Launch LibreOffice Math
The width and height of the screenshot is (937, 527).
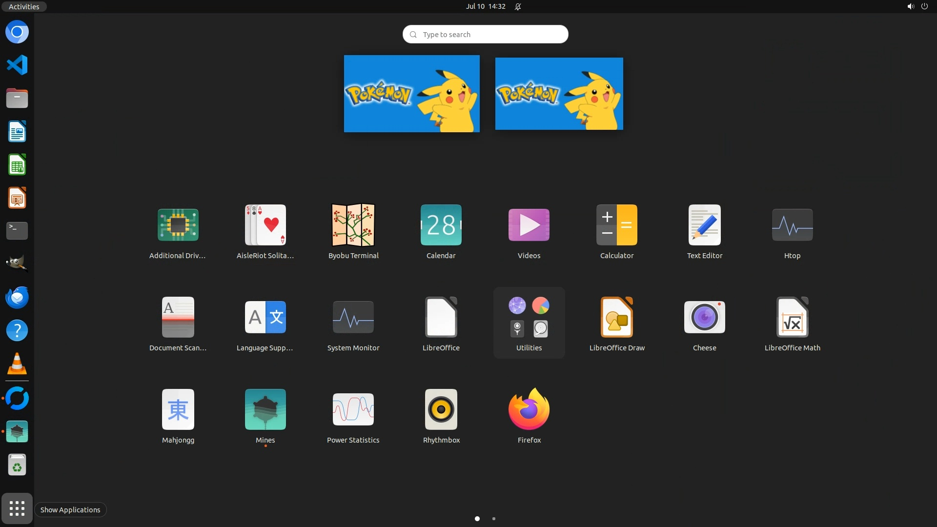(792, 318)
